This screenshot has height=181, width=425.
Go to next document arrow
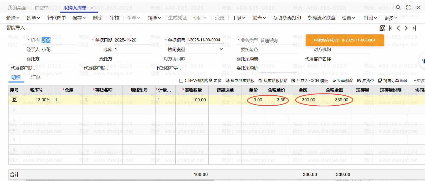tap(406, 28)
